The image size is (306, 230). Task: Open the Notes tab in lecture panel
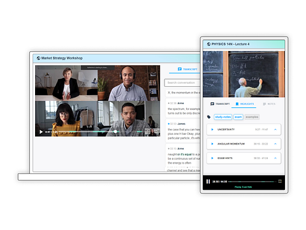[x=269, y=104]
